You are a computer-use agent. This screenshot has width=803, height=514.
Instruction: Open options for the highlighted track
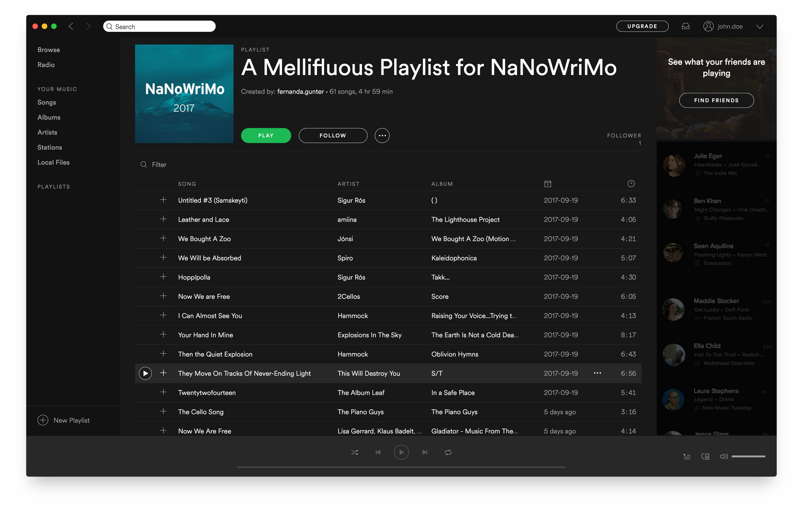coord(597,373)
